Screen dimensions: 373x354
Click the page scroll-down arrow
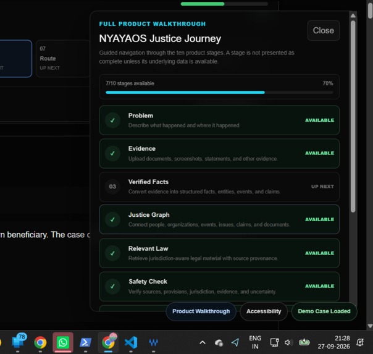point(370,326)
